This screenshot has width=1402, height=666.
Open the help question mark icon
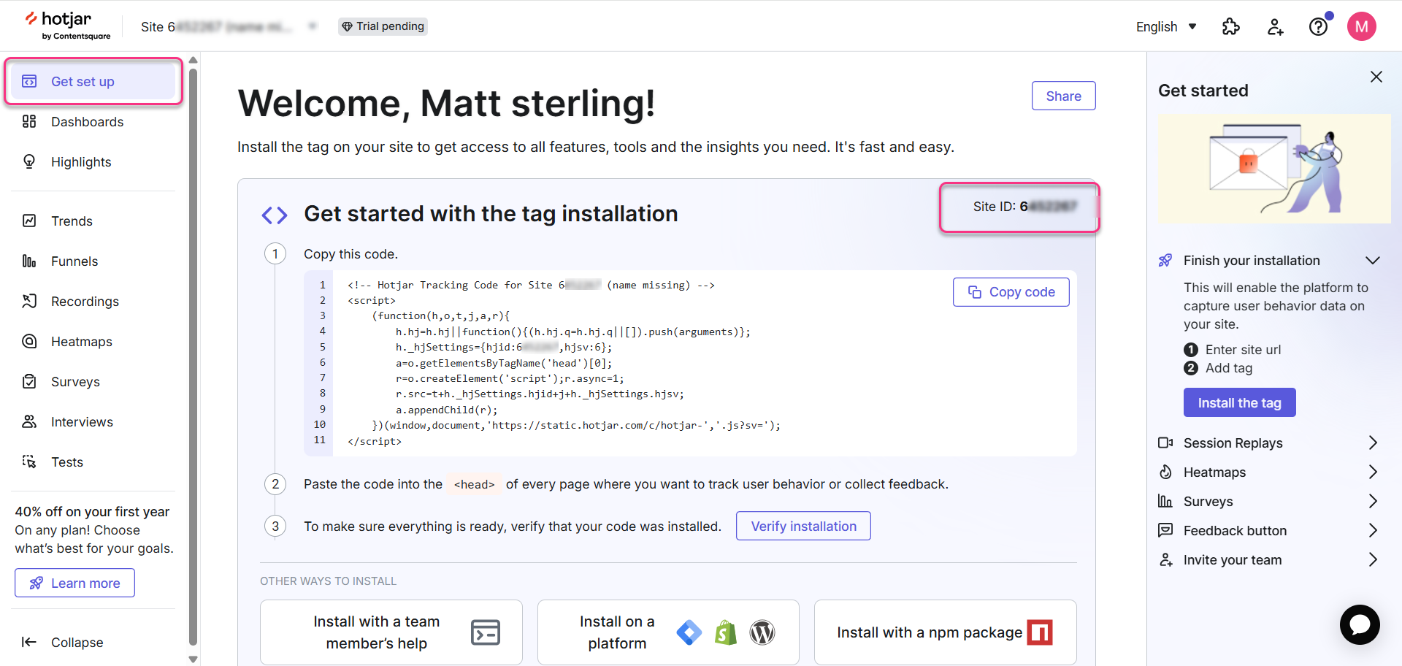point(1318,27)
